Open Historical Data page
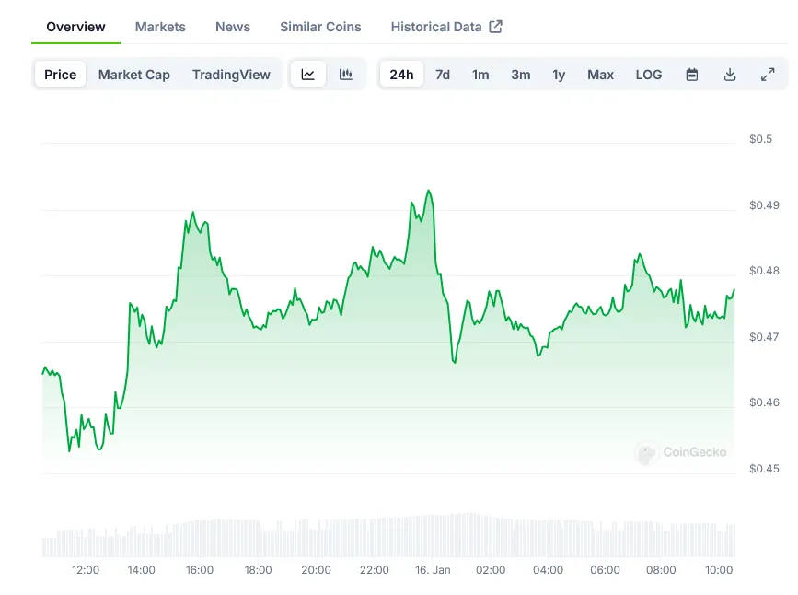 [435, 27]
